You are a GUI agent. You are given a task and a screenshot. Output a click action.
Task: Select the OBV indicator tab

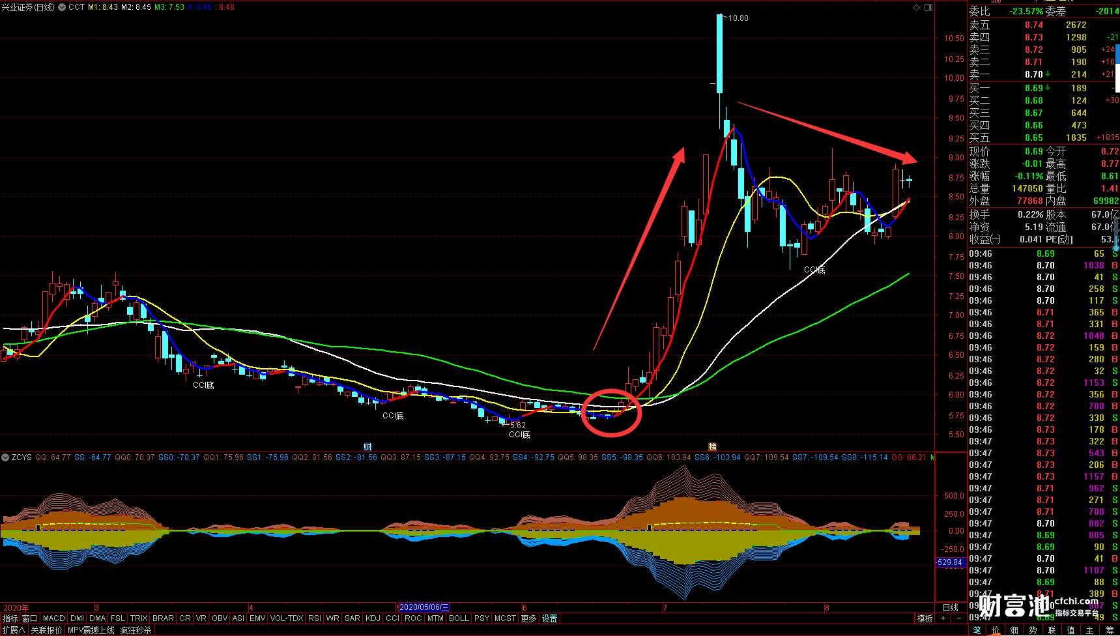[x=220, y=618]
